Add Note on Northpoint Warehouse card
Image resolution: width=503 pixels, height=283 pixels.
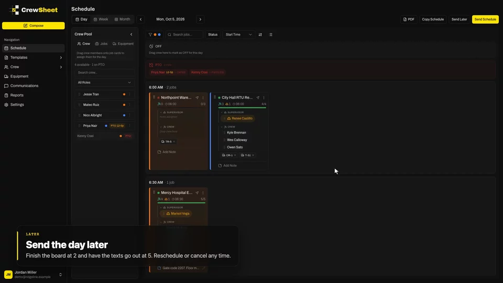pyautogui.click(x=167, y=152)
